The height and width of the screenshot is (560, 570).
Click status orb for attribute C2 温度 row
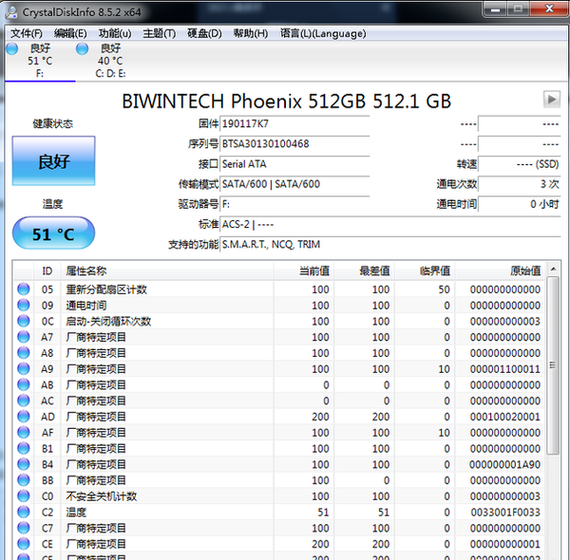[24, 512]
